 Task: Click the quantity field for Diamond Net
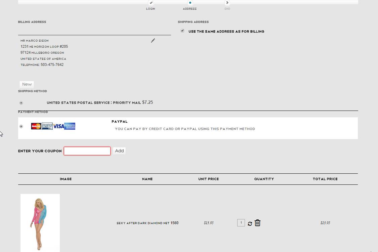(241, 223)
